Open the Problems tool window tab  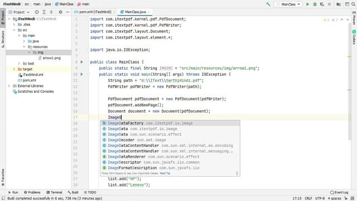point(32,192)
